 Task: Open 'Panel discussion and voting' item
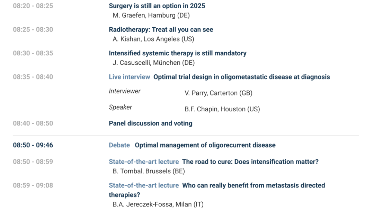click(x=151, y=123)
